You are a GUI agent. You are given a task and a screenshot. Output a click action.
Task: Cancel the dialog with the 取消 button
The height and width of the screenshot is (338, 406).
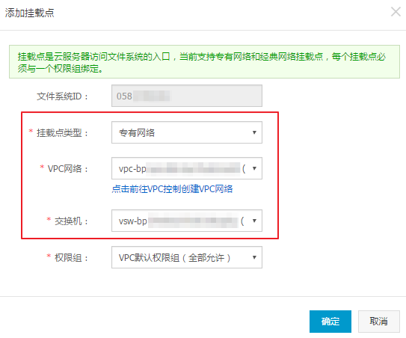click(x=379, y=322)
